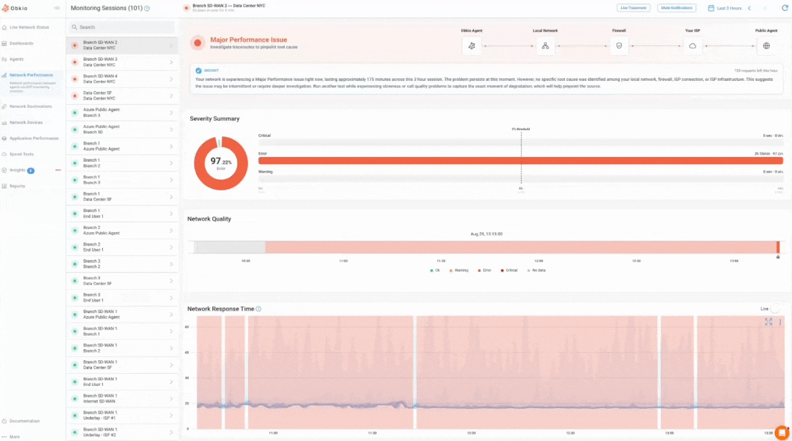Click the calendar icon in the header
The height and width of the screenshot is (441, 792).
pos(711,8)
